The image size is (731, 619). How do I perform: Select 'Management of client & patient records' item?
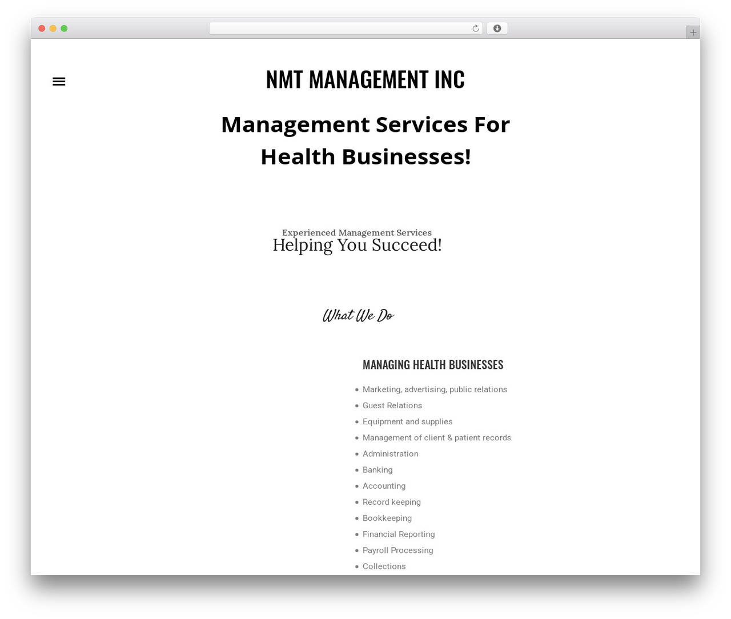437,437
